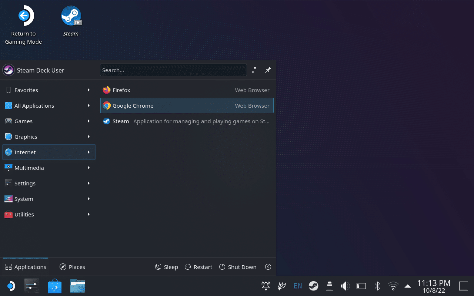Switch to the Applications tab
474x296 pixels.
click(26, 267)
